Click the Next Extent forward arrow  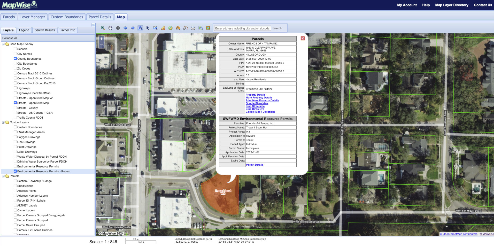click(x=133, y=28)
